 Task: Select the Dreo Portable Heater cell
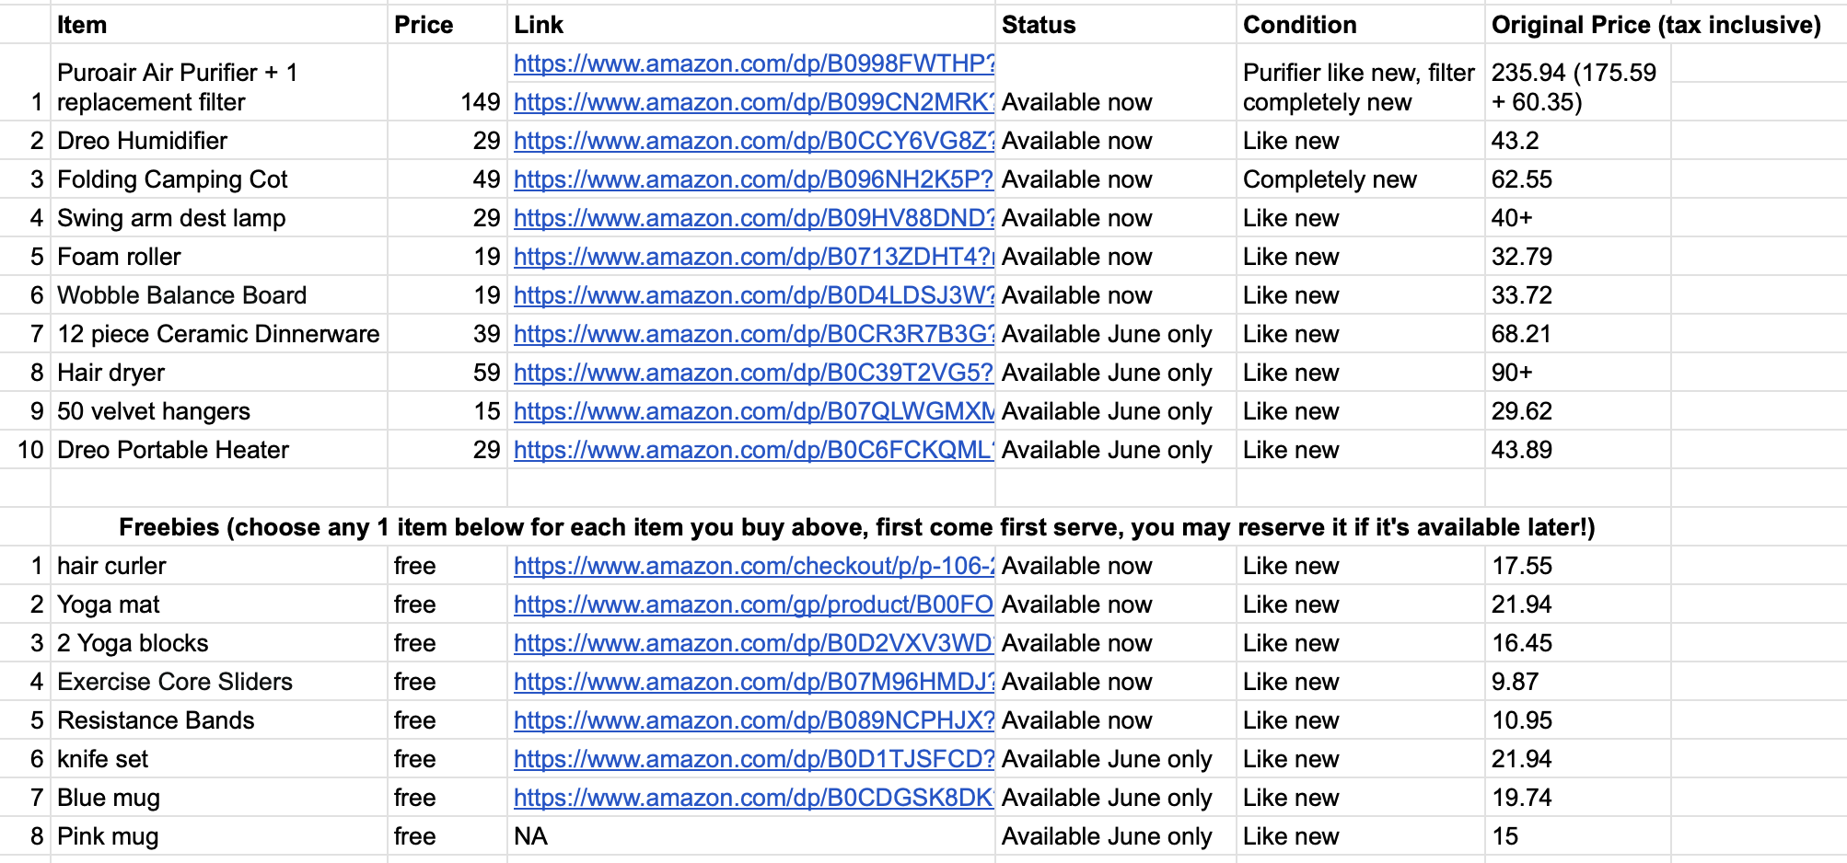(218, 450)
